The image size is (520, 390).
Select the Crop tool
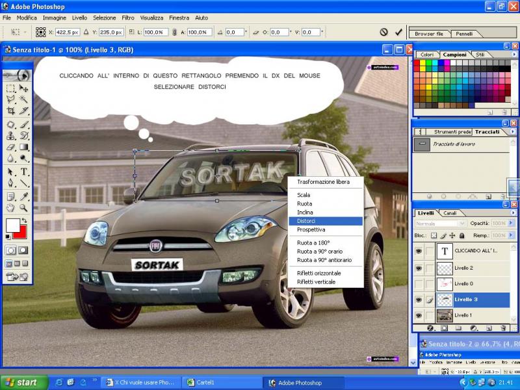click(10, 110)
